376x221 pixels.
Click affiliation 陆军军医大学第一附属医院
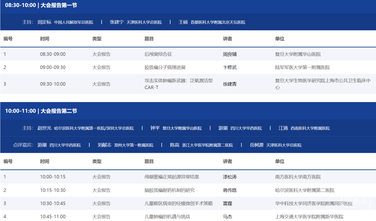pyautogui.click(x=302, y=68)
